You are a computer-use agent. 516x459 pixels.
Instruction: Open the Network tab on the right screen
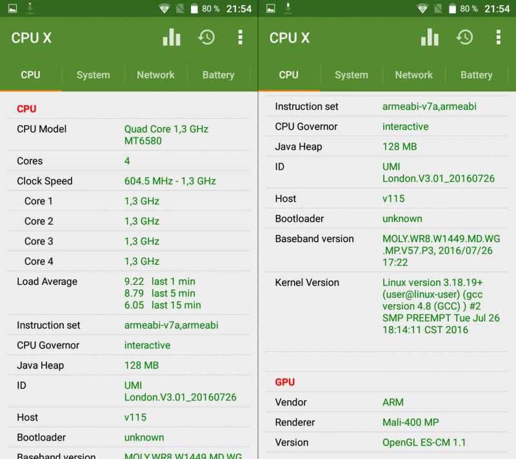coord(414,75)
